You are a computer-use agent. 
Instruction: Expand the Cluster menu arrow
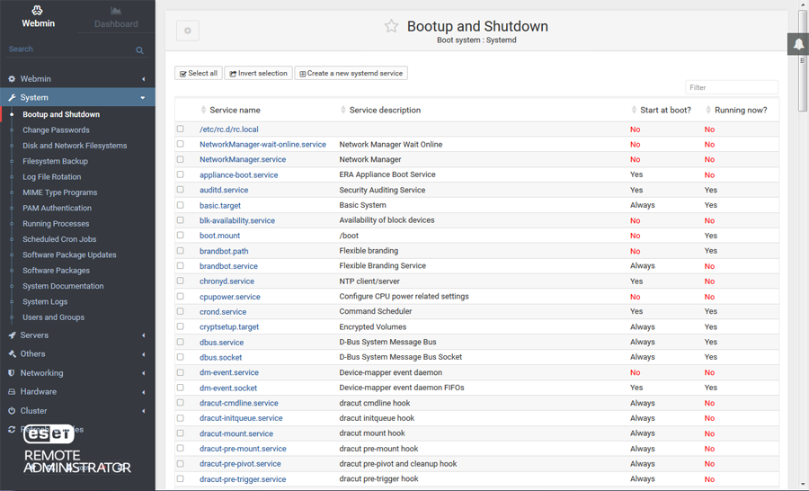point(144,411)
